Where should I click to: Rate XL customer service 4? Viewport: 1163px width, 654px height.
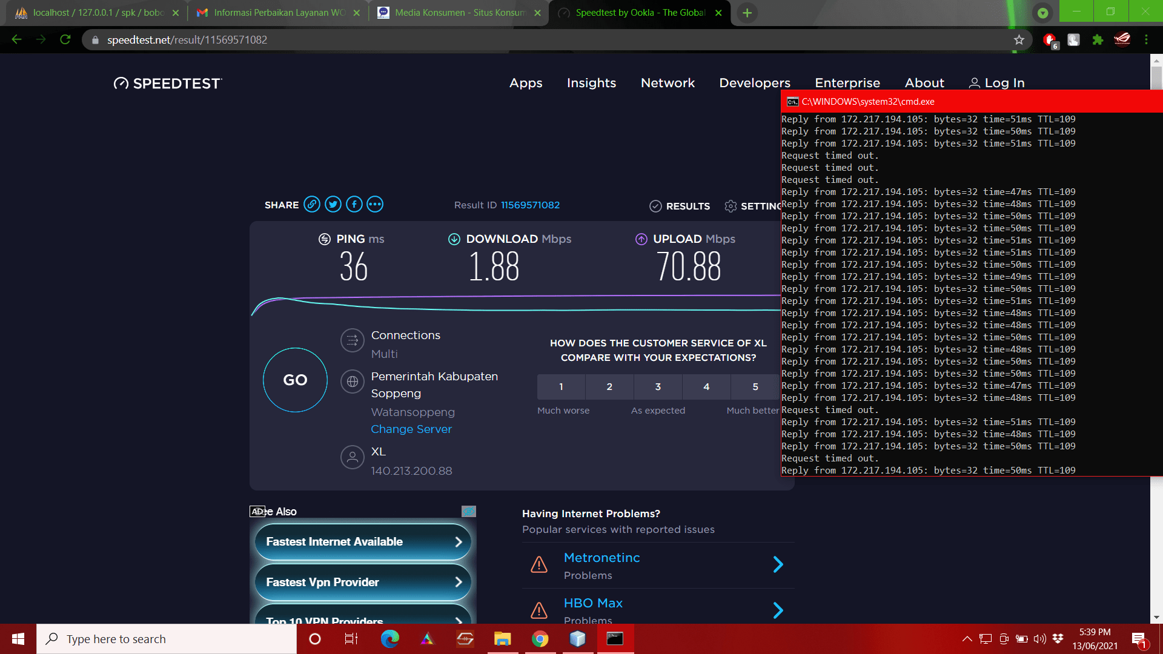tap(706, 387)
